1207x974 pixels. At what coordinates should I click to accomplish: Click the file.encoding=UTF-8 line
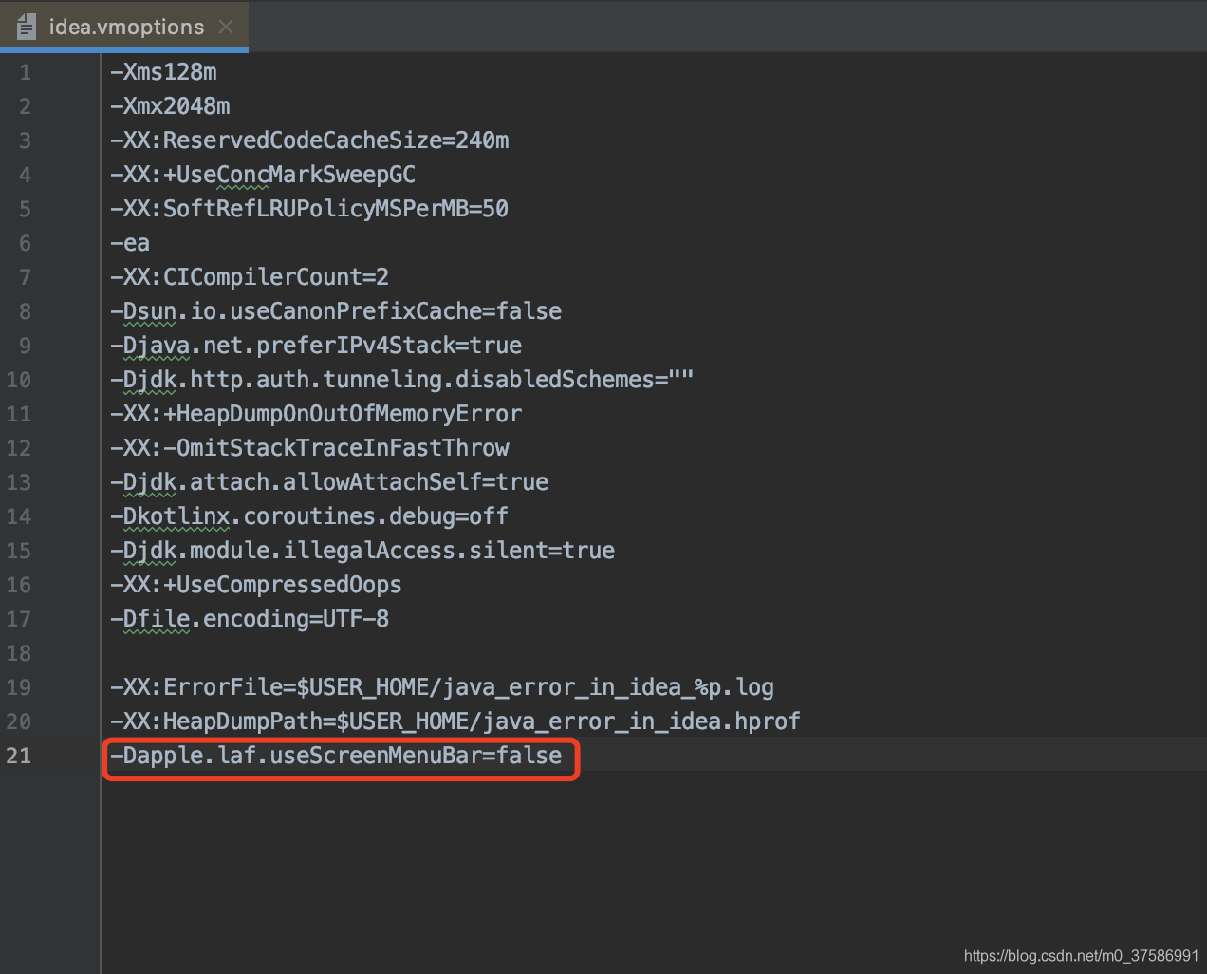click(x=250, y=619)
